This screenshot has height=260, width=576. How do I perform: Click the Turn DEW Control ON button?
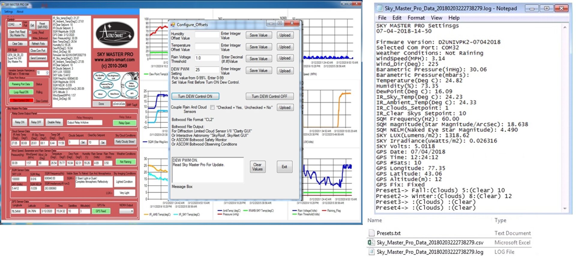[x=195, y=96]
